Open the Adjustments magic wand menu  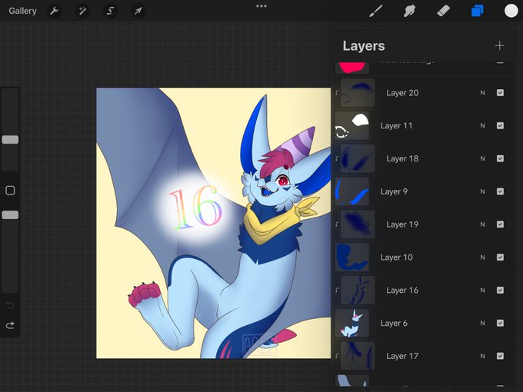pos(82,11)
